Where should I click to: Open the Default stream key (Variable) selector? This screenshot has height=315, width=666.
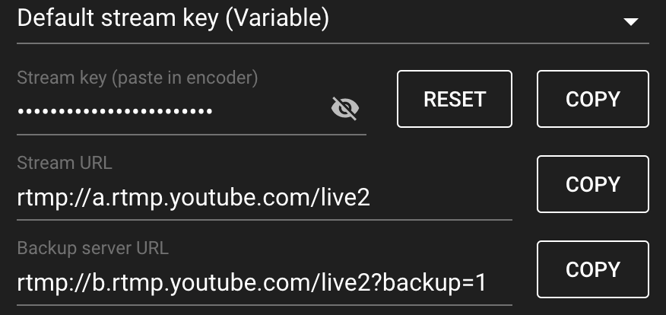[332, 20]
